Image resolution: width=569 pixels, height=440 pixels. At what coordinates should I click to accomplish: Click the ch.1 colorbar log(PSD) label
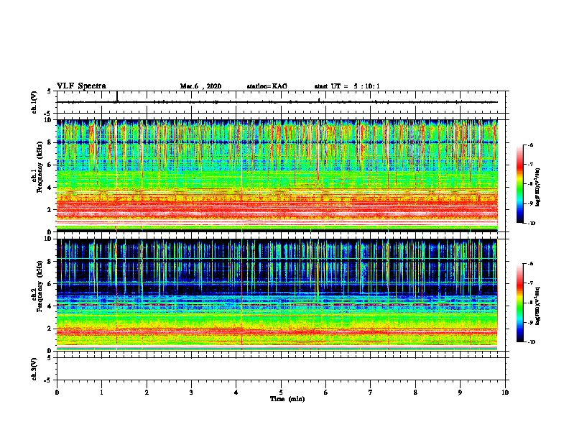[537, 187]
